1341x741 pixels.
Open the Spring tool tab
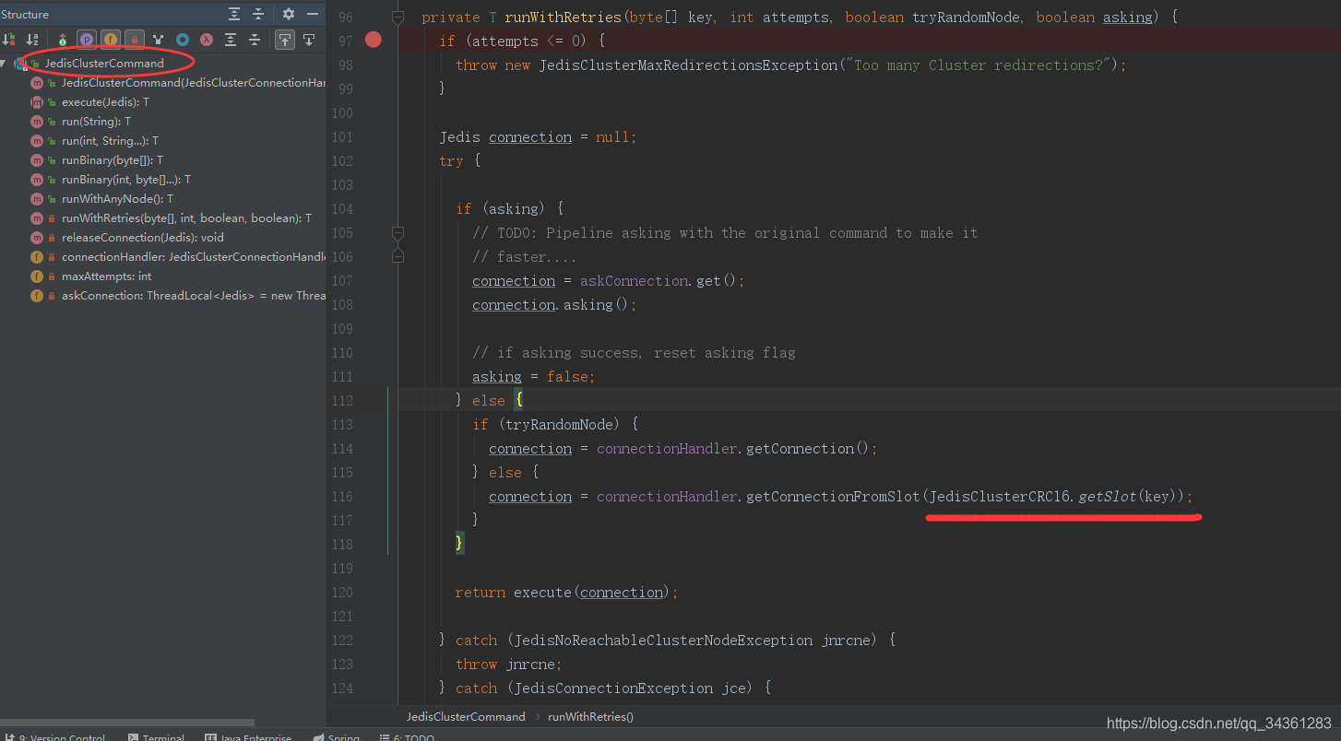(338, 737)
